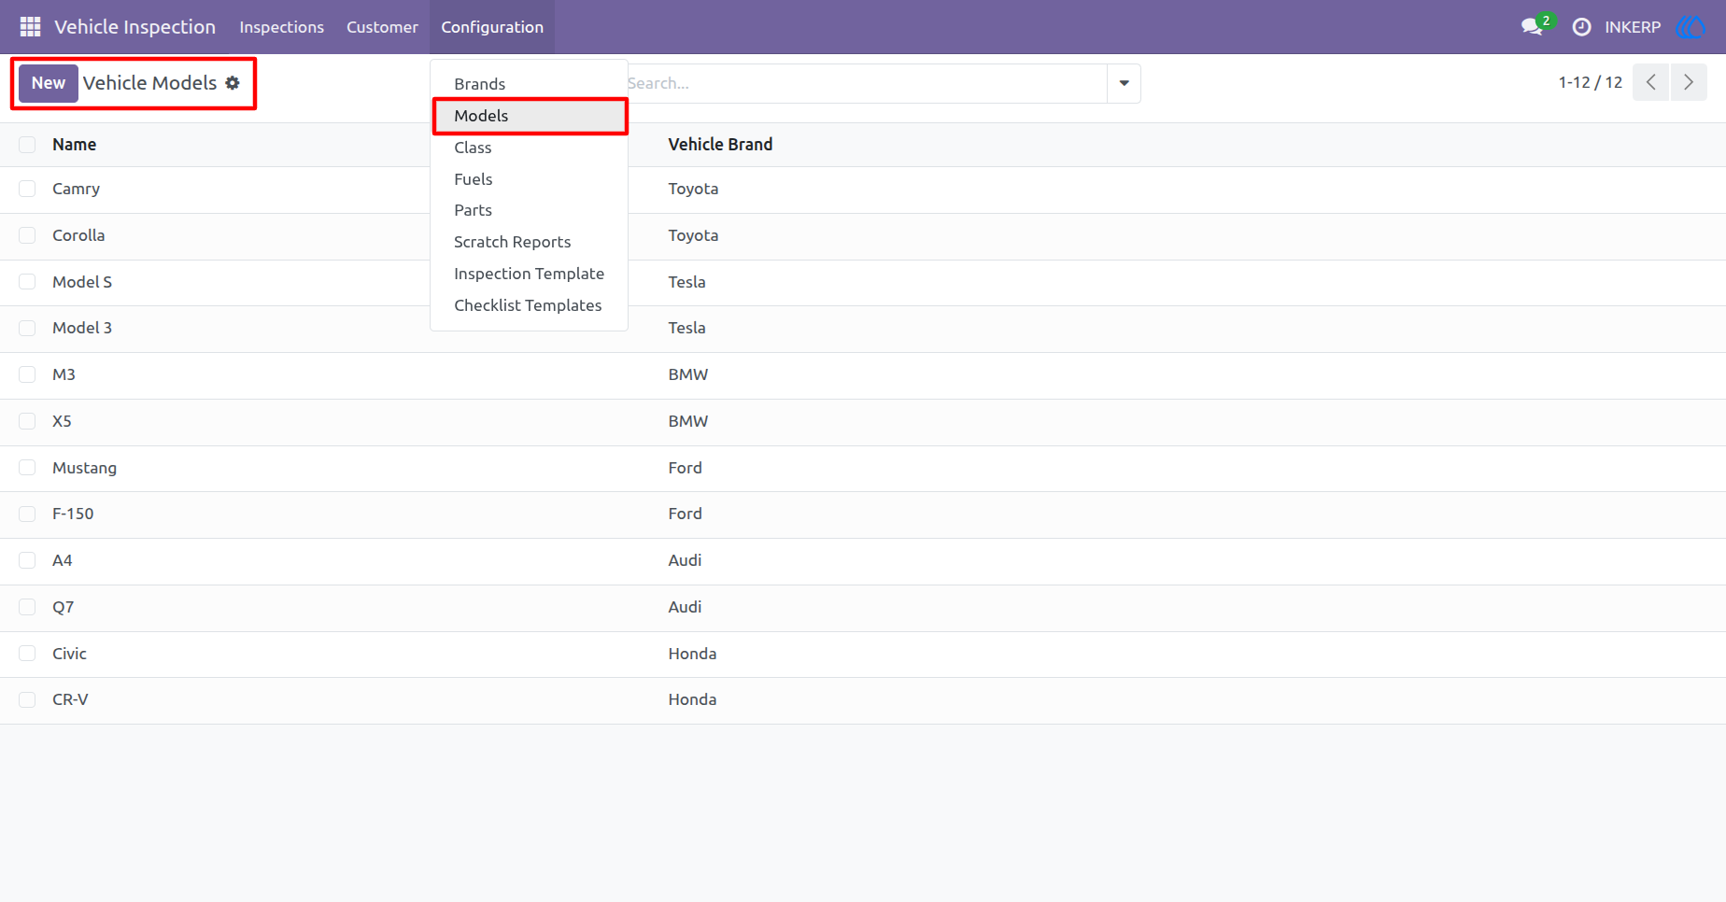Choose Parts from Configuration menu
Screen dimensions: 1726x902
click(x=529, y=210)
